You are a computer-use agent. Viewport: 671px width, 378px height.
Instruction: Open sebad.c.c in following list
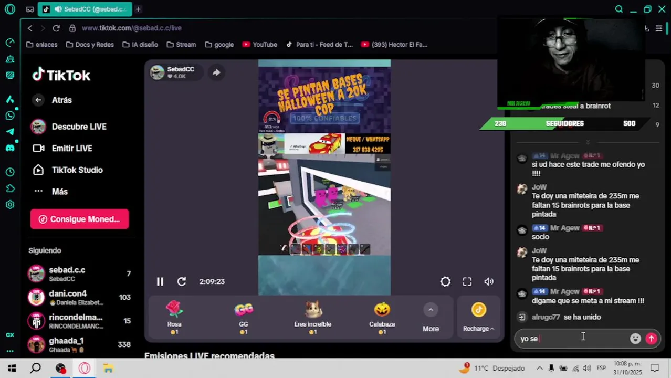coord(79,274)
